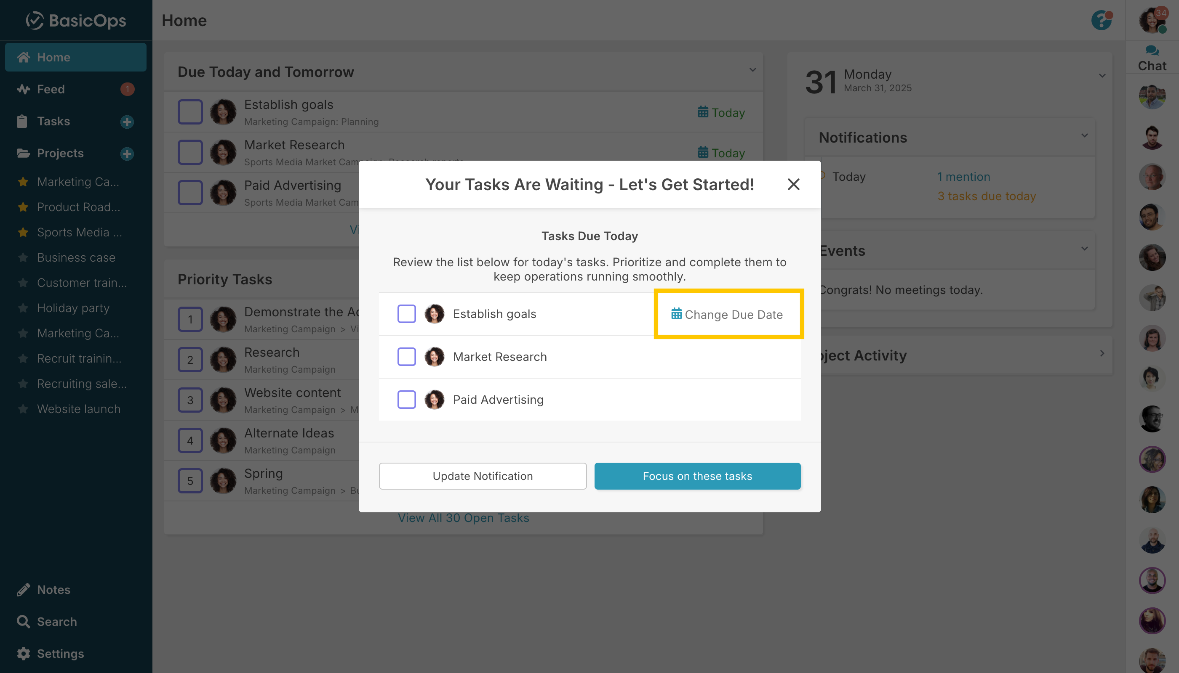Go to Settings in sidebar
The width and height of the screenshot is (1179, 673).
[x=60, y=654]
